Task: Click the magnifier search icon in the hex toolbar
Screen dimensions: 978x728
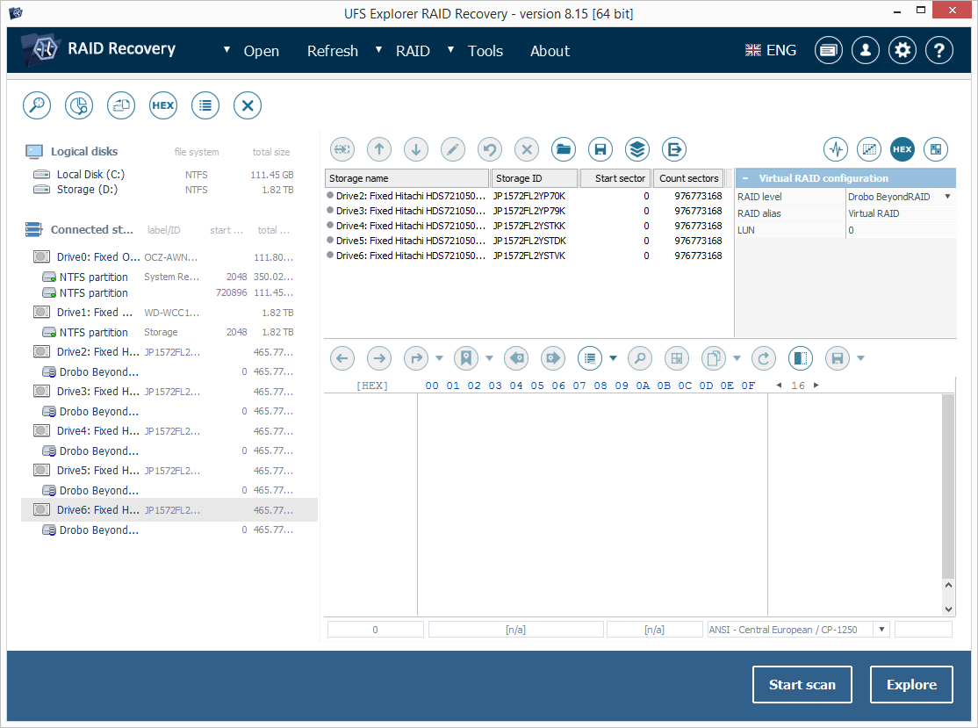Action: pos(640,358)
